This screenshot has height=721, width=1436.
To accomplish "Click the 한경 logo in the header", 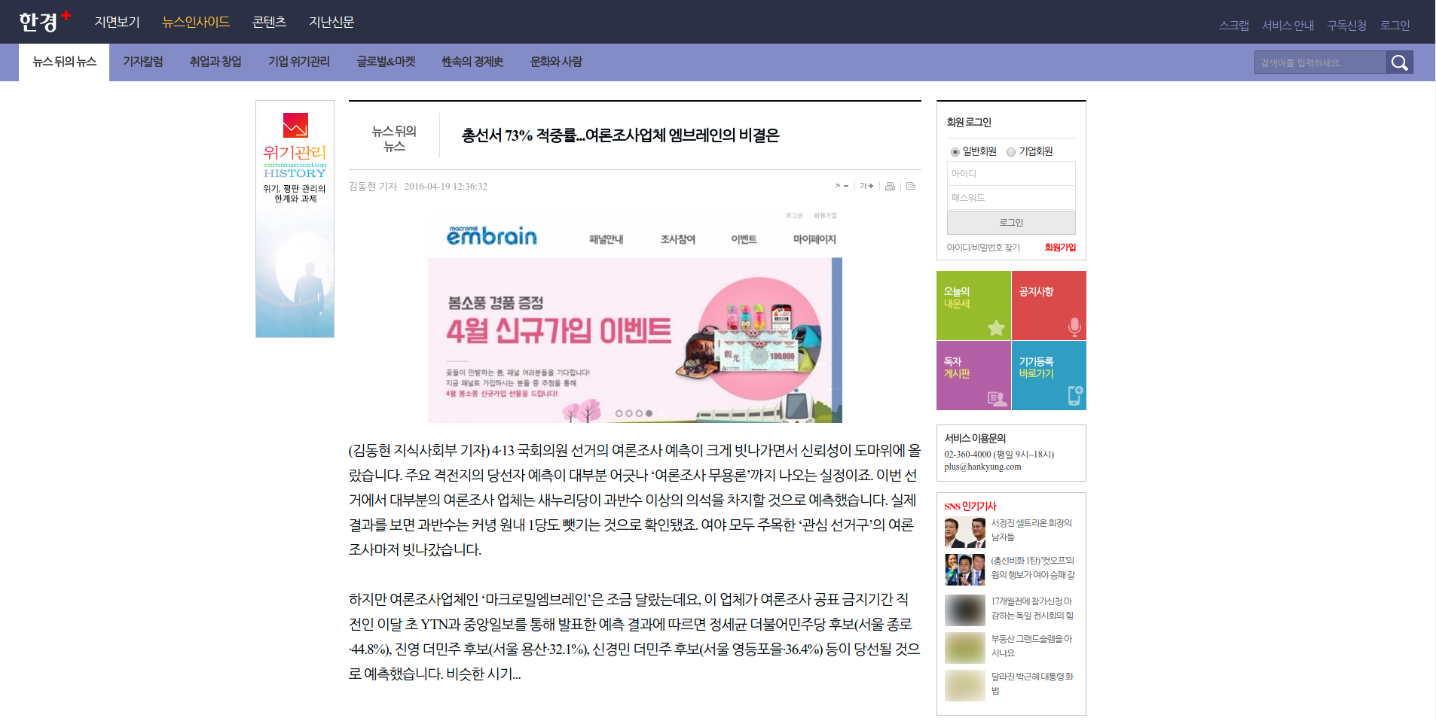I will pyautogui.click(x=44, y=22).
